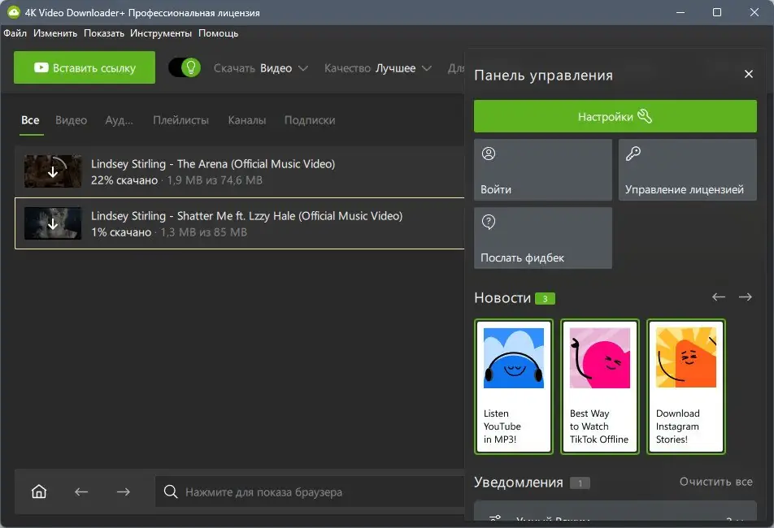Expand the Скачать Видео dropdown

tap(260, 68)
